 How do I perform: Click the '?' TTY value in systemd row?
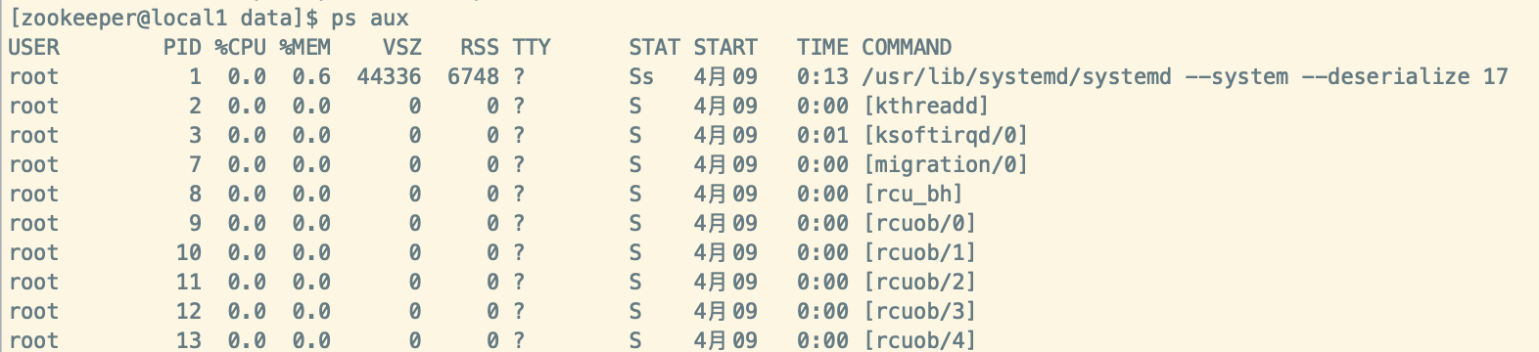(x=519, y=76)
